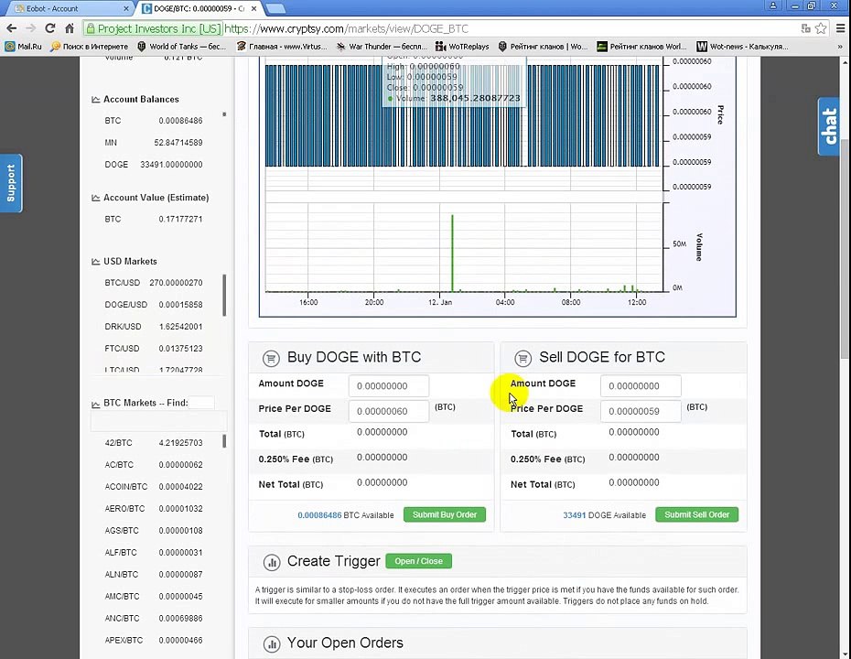851x659 pixels.
Task: Click the Buy DOGE cart icon
Action: [x=271, y=358]
